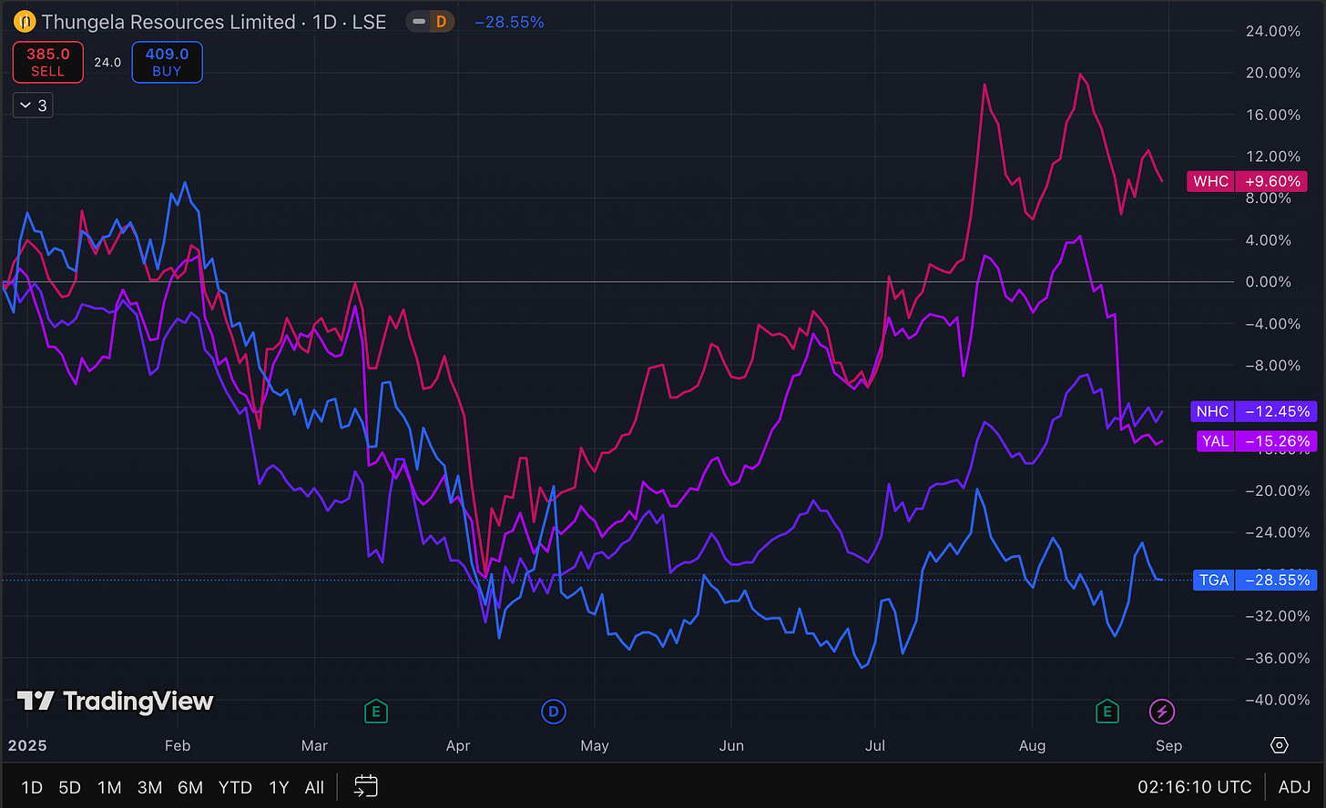Click the 0.00% price scale label
The height and width of the screenshot is (808, 1326).
pos(1269,282)
